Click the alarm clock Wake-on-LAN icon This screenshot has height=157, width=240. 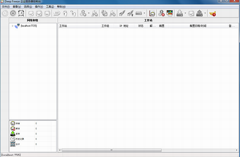coord(21,13)
